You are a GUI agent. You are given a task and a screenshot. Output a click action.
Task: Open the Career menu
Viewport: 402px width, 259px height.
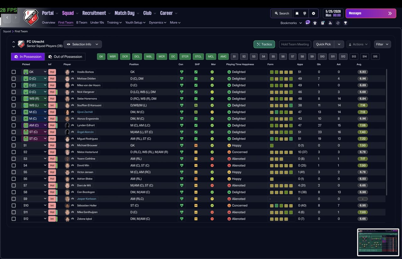pyautogui.click(x=169, y=13)
